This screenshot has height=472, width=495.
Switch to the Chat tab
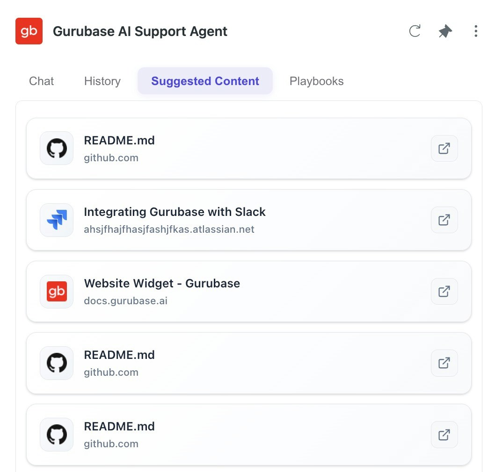[41, 81]
